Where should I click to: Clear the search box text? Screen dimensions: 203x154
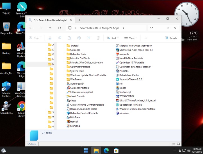(x=168, y=28)
